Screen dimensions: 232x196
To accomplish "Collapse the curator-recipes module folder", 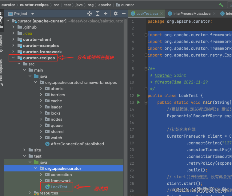I will tap(13, 58).
